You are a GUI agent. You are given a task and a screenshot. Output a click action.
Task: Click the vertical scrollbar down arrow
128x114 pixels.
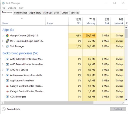coord(126,99)
